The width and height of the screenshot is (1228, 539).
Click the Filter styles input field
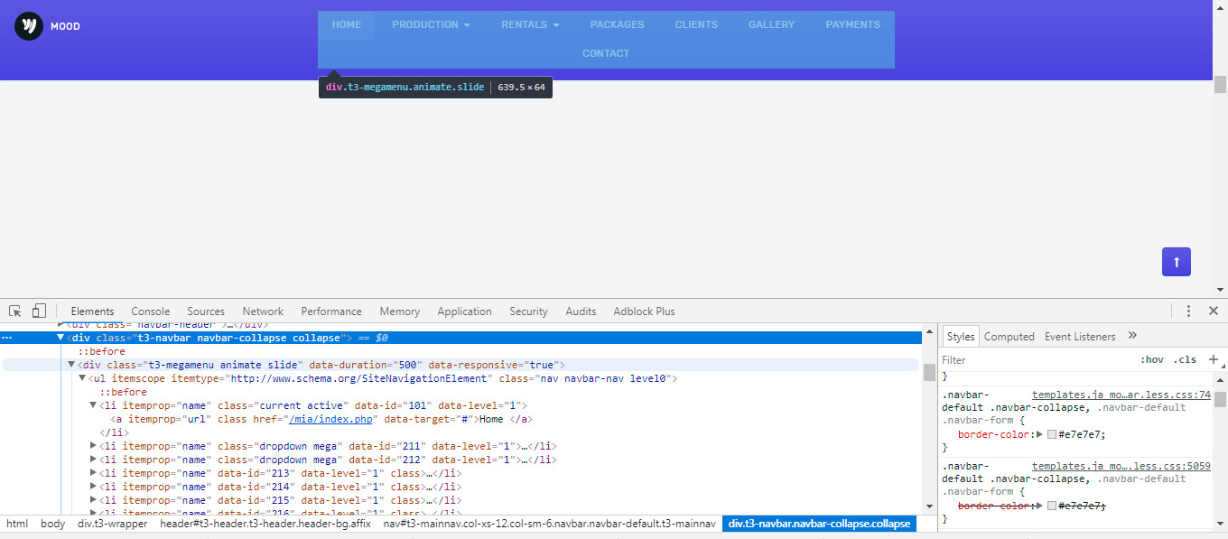[1029, 359]
